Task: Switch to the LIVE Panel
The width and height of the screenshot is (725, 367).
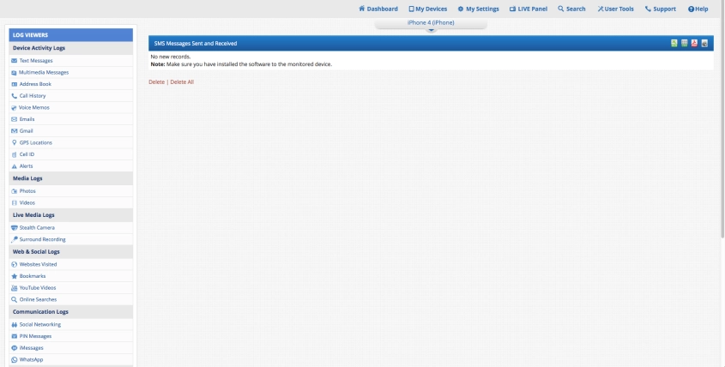Action: [528, 9]
